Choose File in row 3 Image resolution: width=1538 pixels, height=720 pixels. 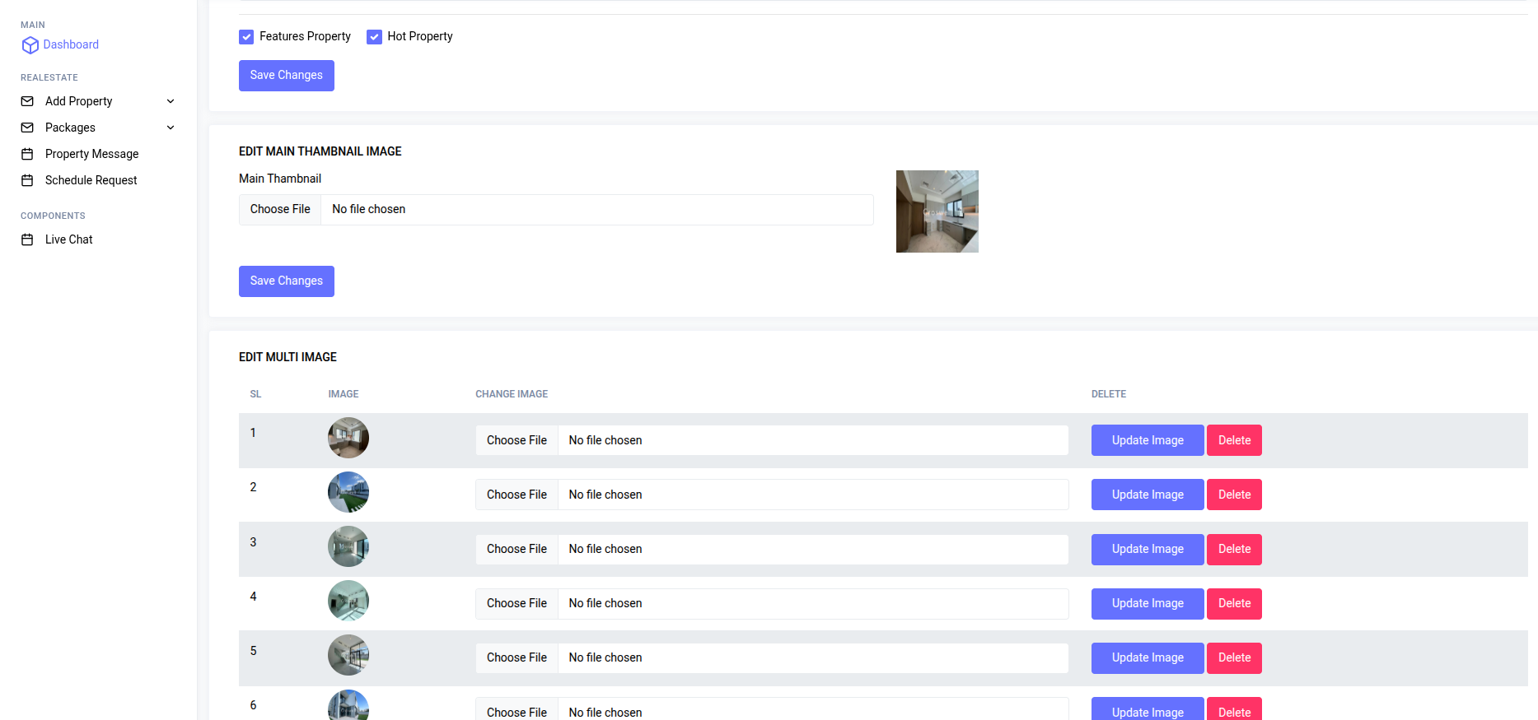tap(517, 549)
